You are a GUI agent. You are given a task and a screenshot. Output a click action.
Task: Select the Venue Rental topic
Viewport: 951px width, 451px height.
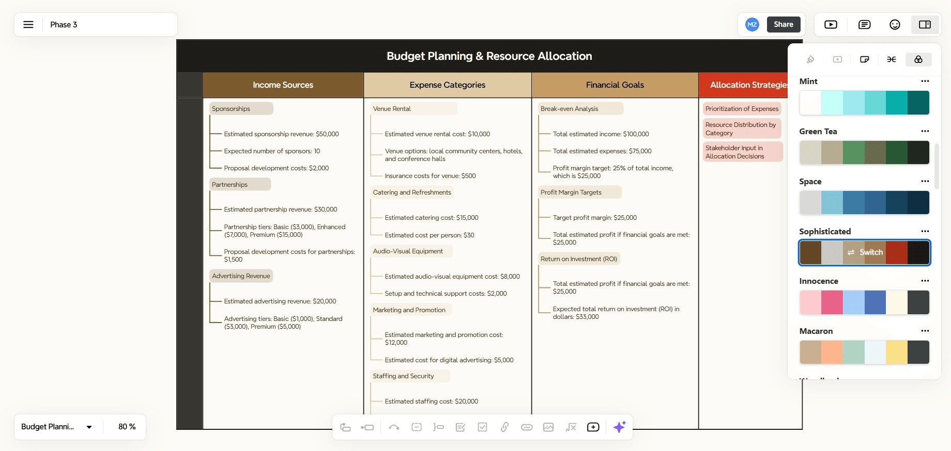click(413, 109)
